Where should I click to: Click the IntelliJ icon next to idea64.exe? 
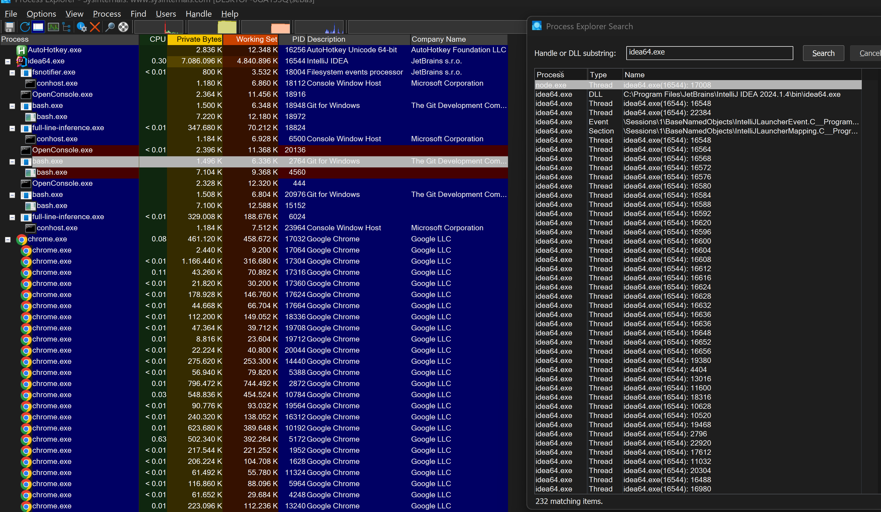pos(22,61)
